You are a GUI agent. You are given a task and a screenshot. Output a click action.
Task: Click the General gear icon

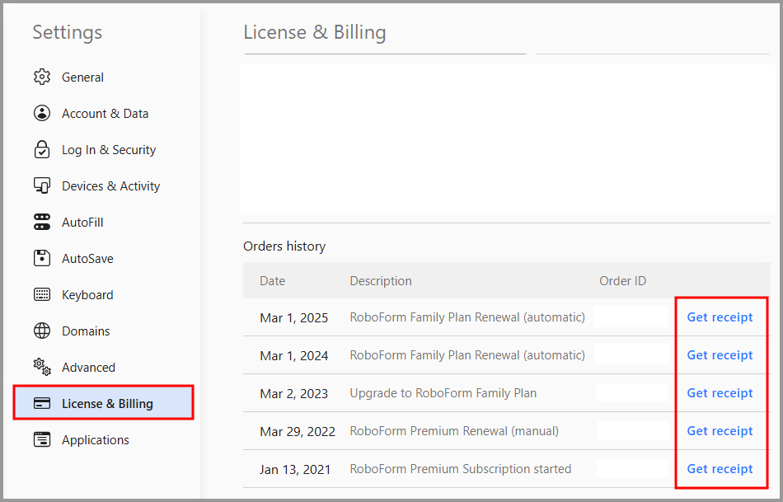click(x=42, y=77)
